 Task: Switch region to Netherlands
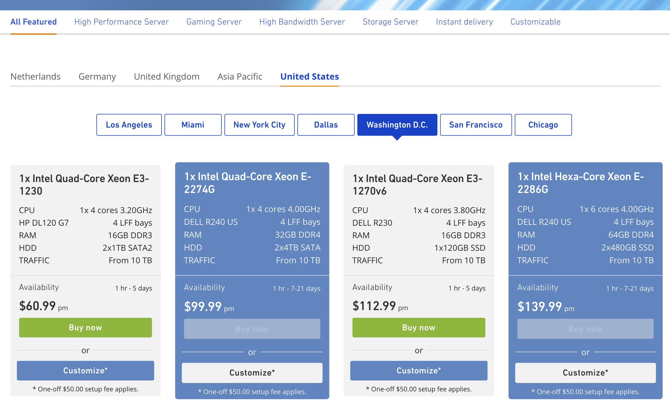(x=35, y=77)
